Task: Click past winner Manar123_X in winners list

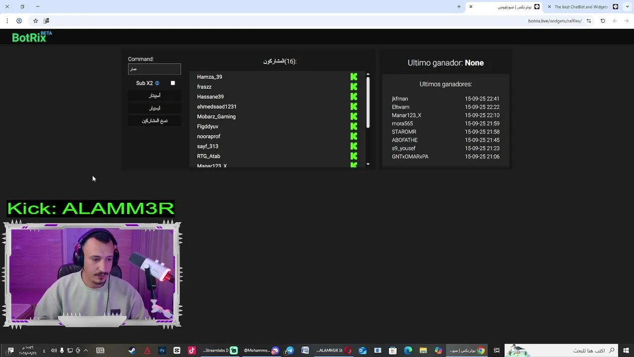Action: [407, 115]
